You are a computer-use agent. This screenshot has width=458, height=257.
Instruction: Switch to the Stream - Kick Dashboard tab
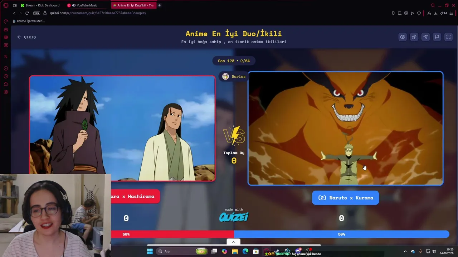[40, 5]
